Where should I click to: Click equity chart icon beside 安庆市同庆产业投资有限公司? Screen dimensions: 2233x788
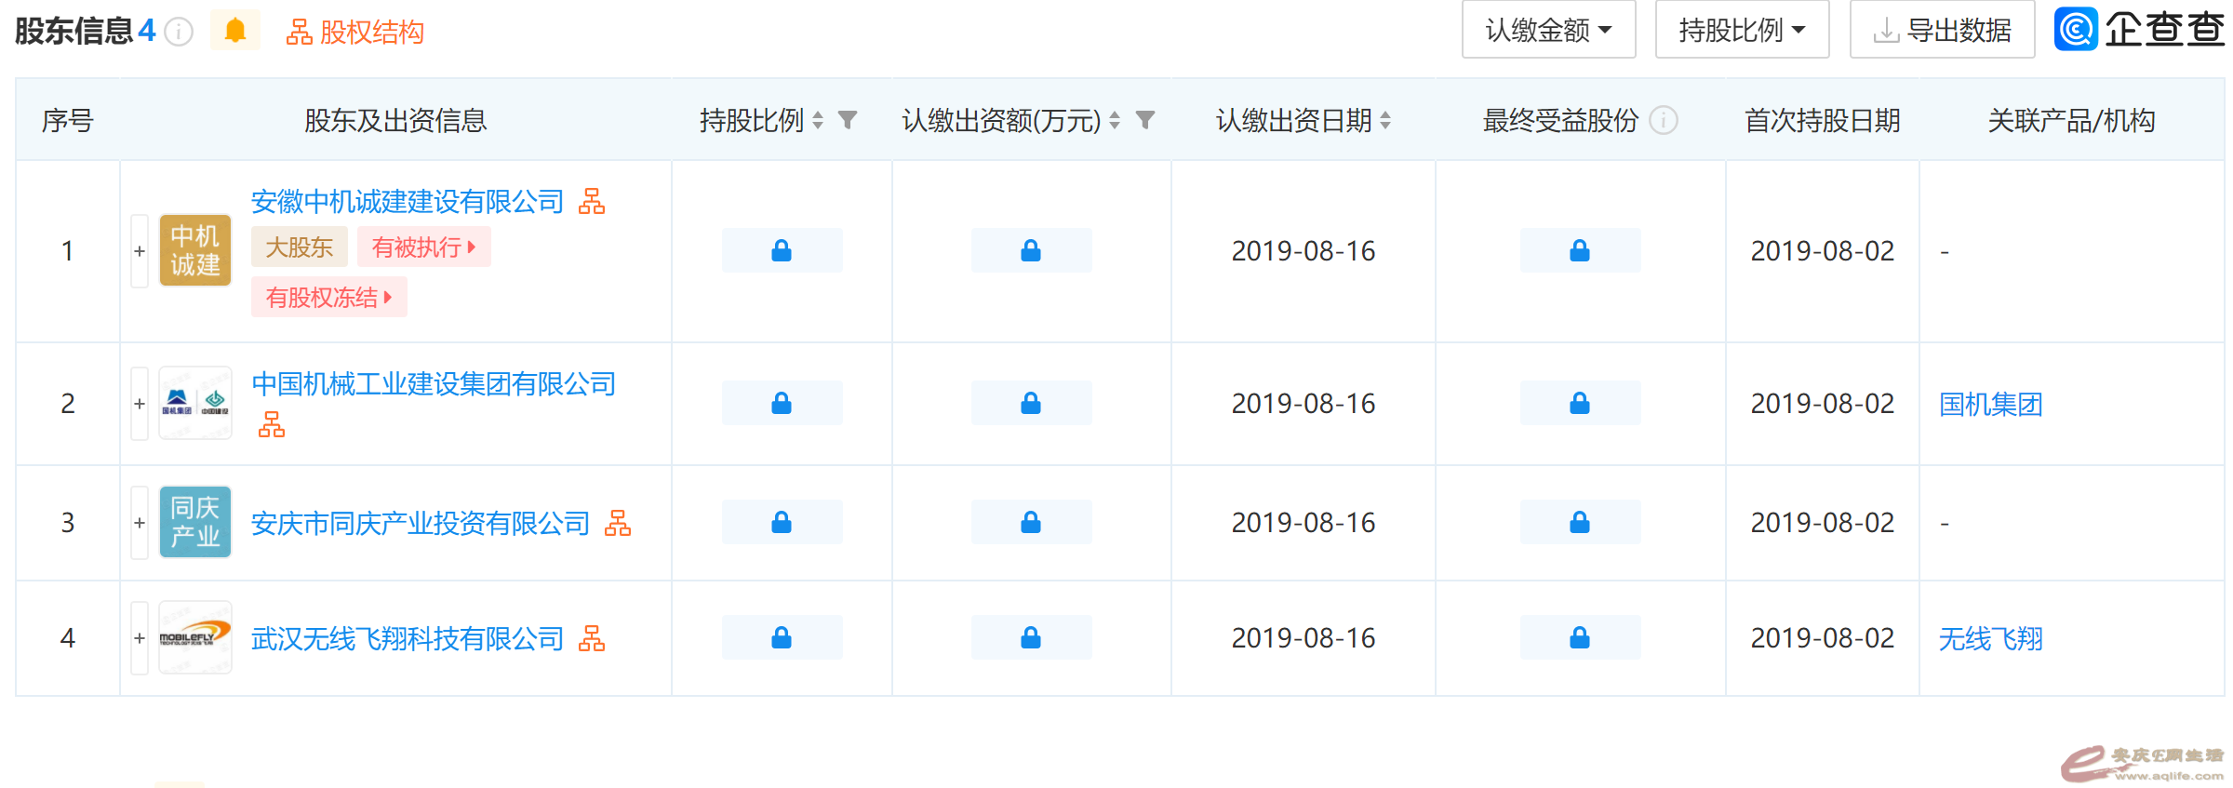618,524
